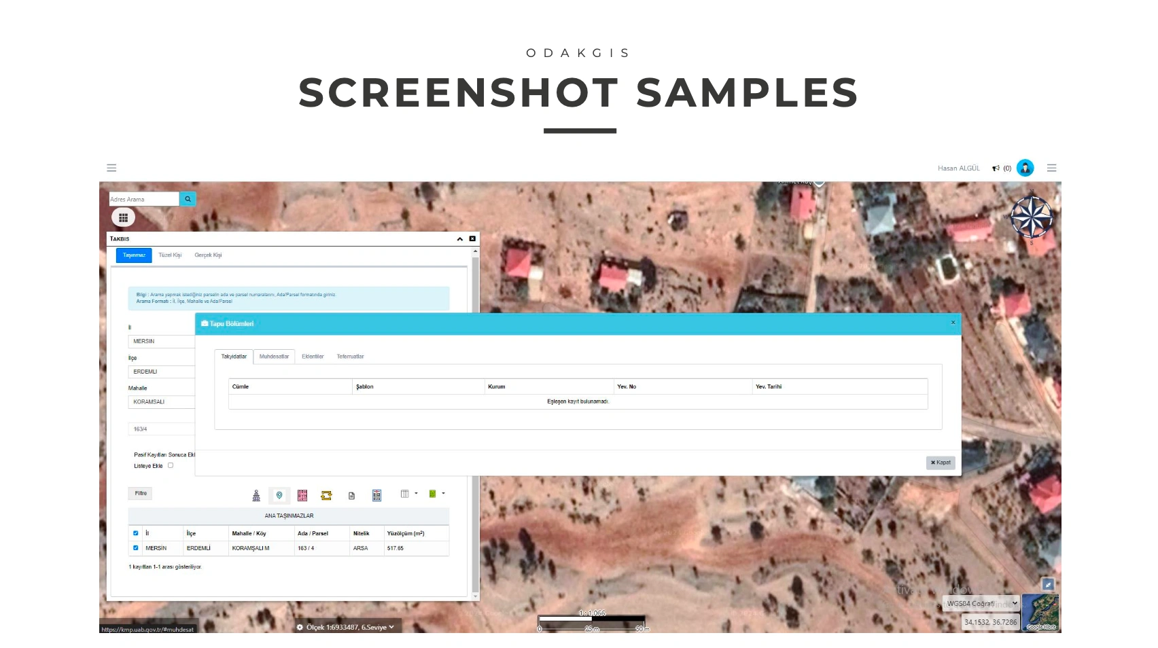This screenshot has width=1158, height=648.
Task: Click the yellow swap arrows icon
Action: [326, 495]
